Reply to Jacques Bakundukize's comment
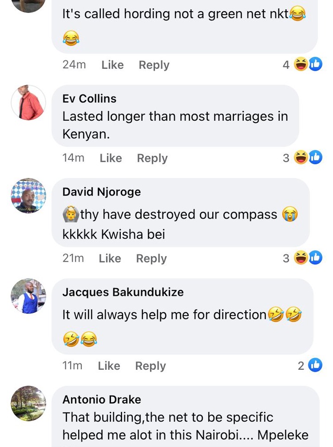Screen dimensions: 333x447 (x=151, y=366)
